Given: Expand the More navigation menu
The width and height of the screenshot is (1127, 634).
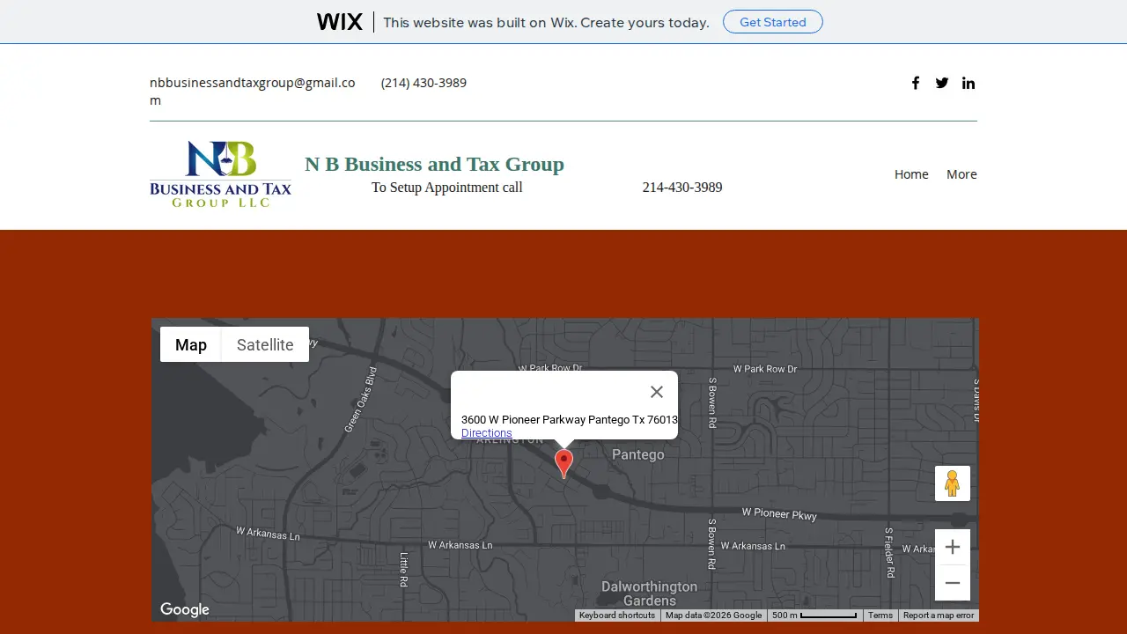Looking at the screenshot, I should pyautogui.click(x=961, y=174).
